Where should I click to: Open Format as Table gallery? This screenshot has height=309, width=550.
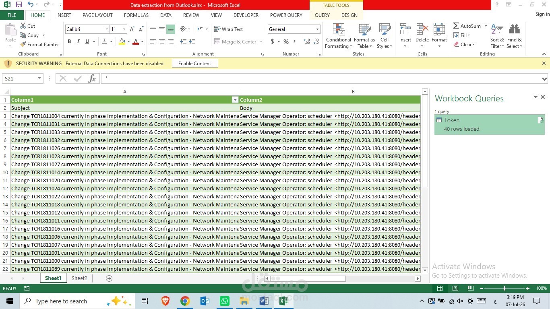pos(364,36)
